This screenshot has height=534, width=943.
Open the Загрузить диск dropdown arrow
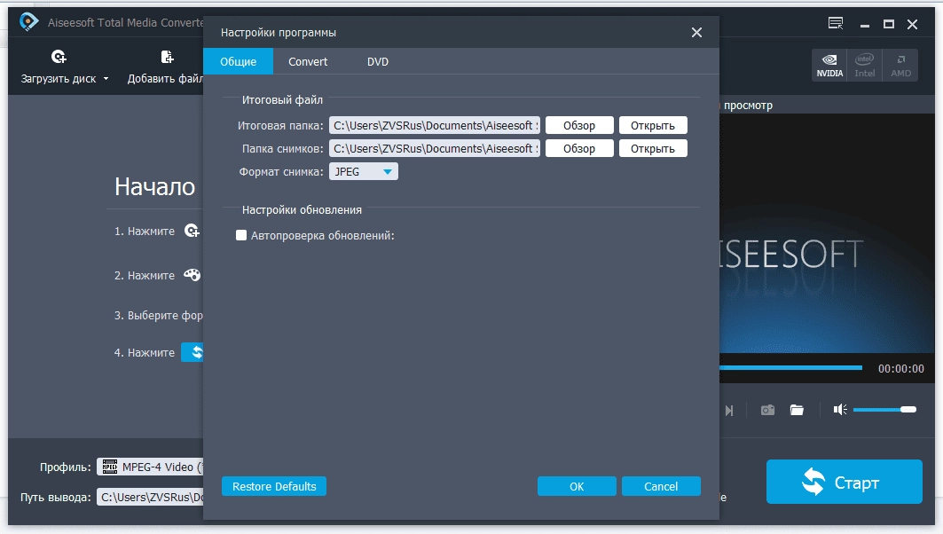[106, 79]
